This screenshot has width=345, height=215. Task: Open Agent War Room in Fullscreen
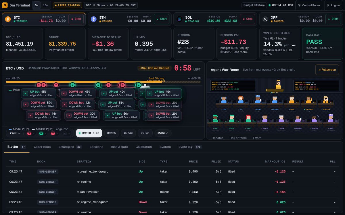pos(327,70)
